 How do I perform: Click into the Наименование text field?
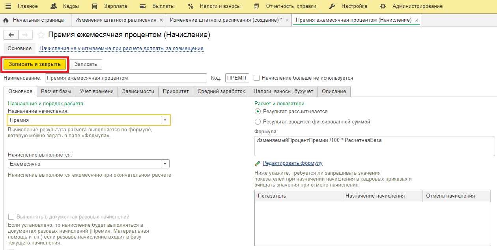pos(126,78)
